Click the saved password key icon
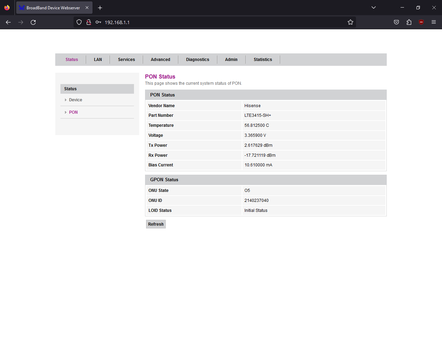Viewport: 442px width, 339px height. click(98, 22)
